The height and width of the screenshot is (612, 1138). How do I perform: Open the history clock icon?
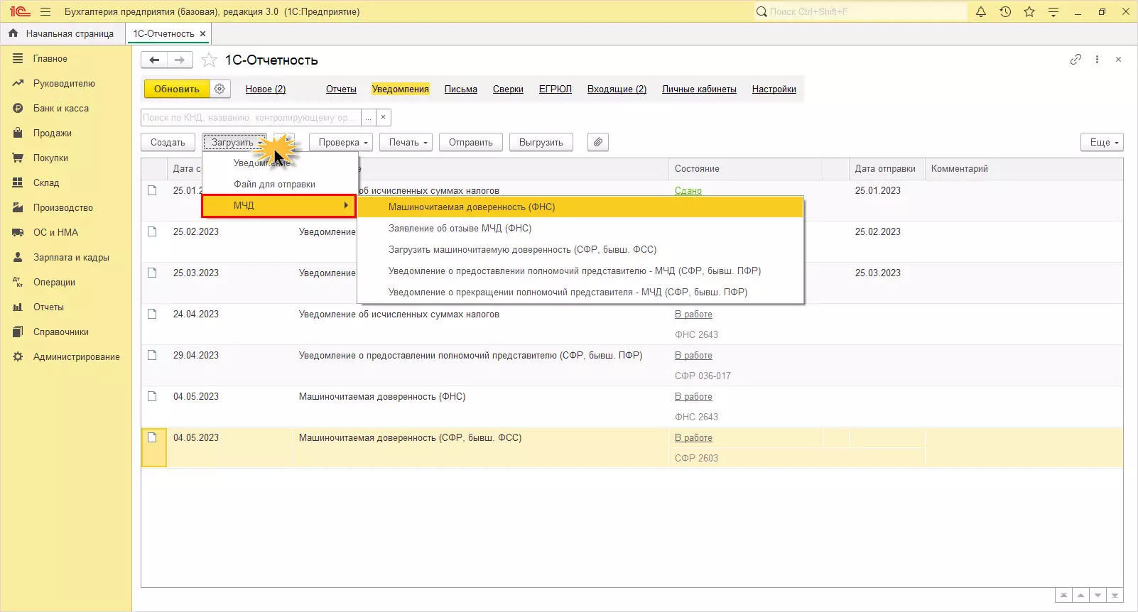click(1005, 11)
